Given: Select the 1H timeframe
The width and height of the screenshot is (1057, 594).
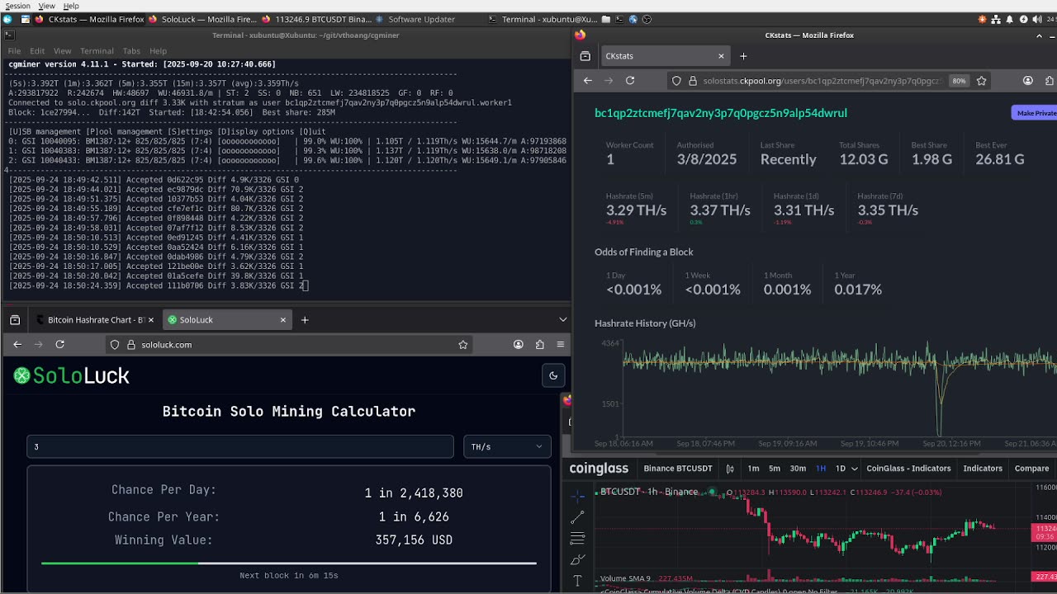Looking at the screenshot, I should tap(821, 469).
